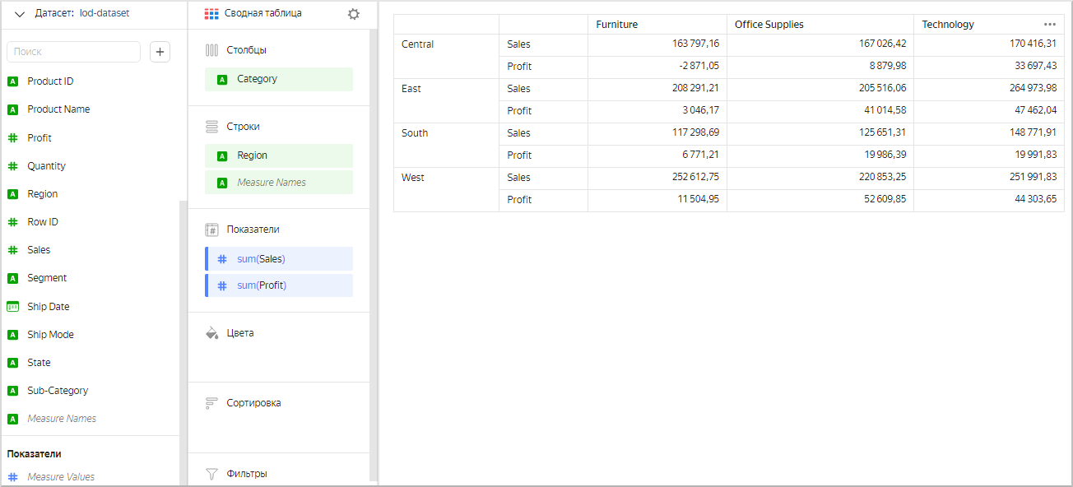1073x487 pixels.
Task: Click the Colors paint bucket icon
Action: pyautogui.click(x=211, y=333)
